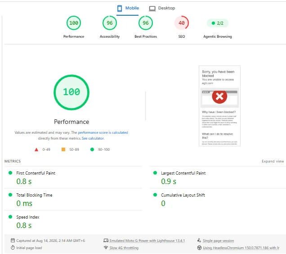Image resolution: width=286 pixels, height=254 pixels.
Task: Click the First Contentful Paint value 0.8 s
Action: 24,181
